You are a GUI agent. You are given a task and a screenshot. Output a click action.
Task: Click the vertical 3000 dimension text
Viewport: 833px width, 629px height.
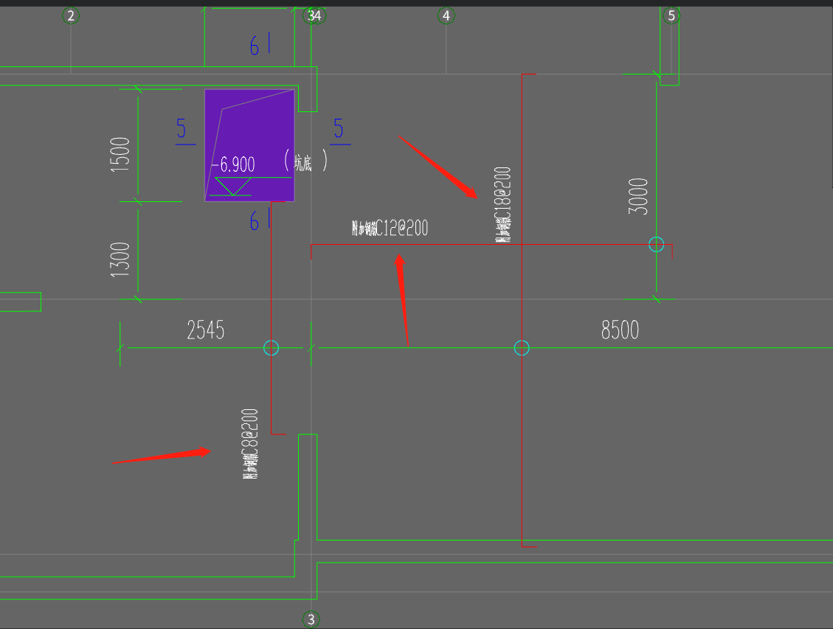[x=638, y=196]
